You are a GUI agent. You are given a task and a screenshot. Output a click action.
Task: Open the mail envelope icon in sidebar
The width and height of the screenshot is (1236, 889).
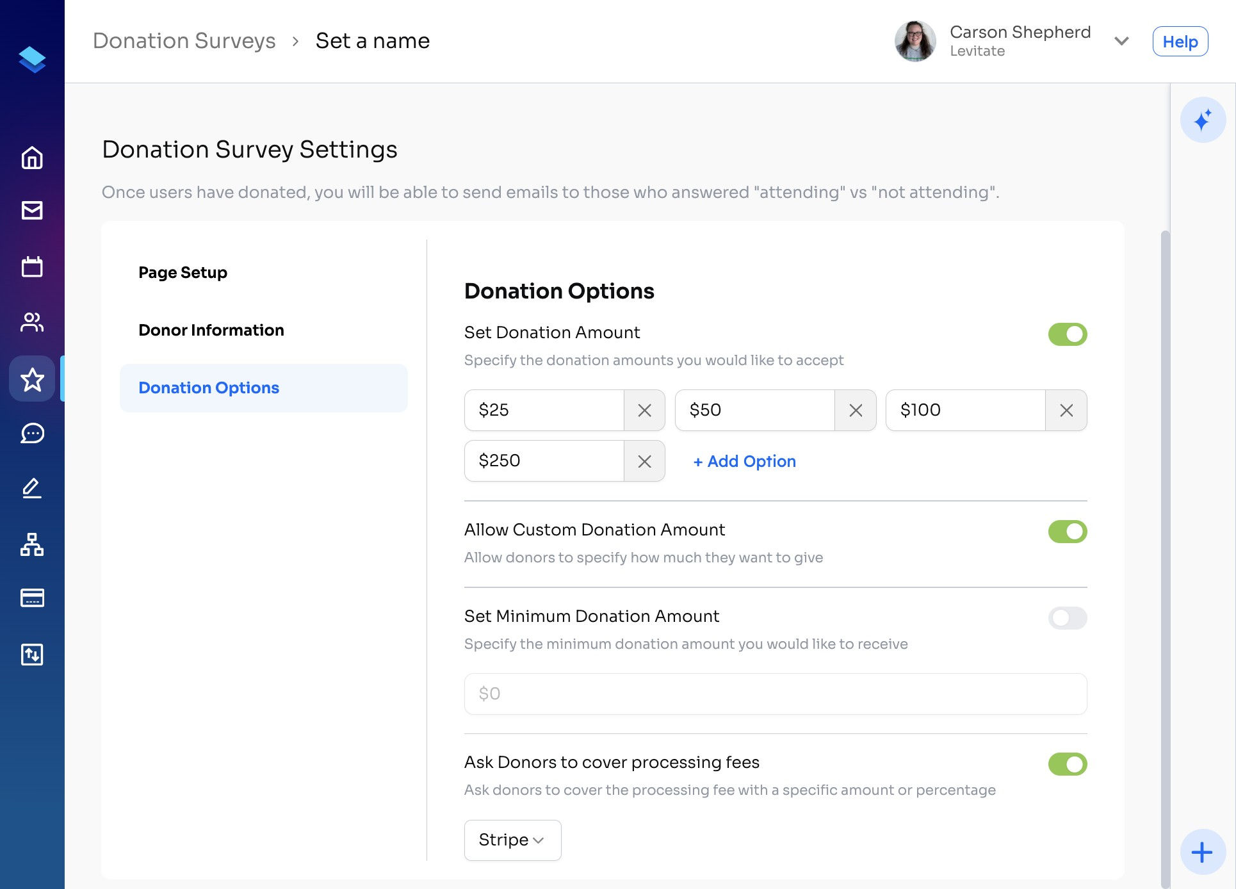tap(32, 211)
